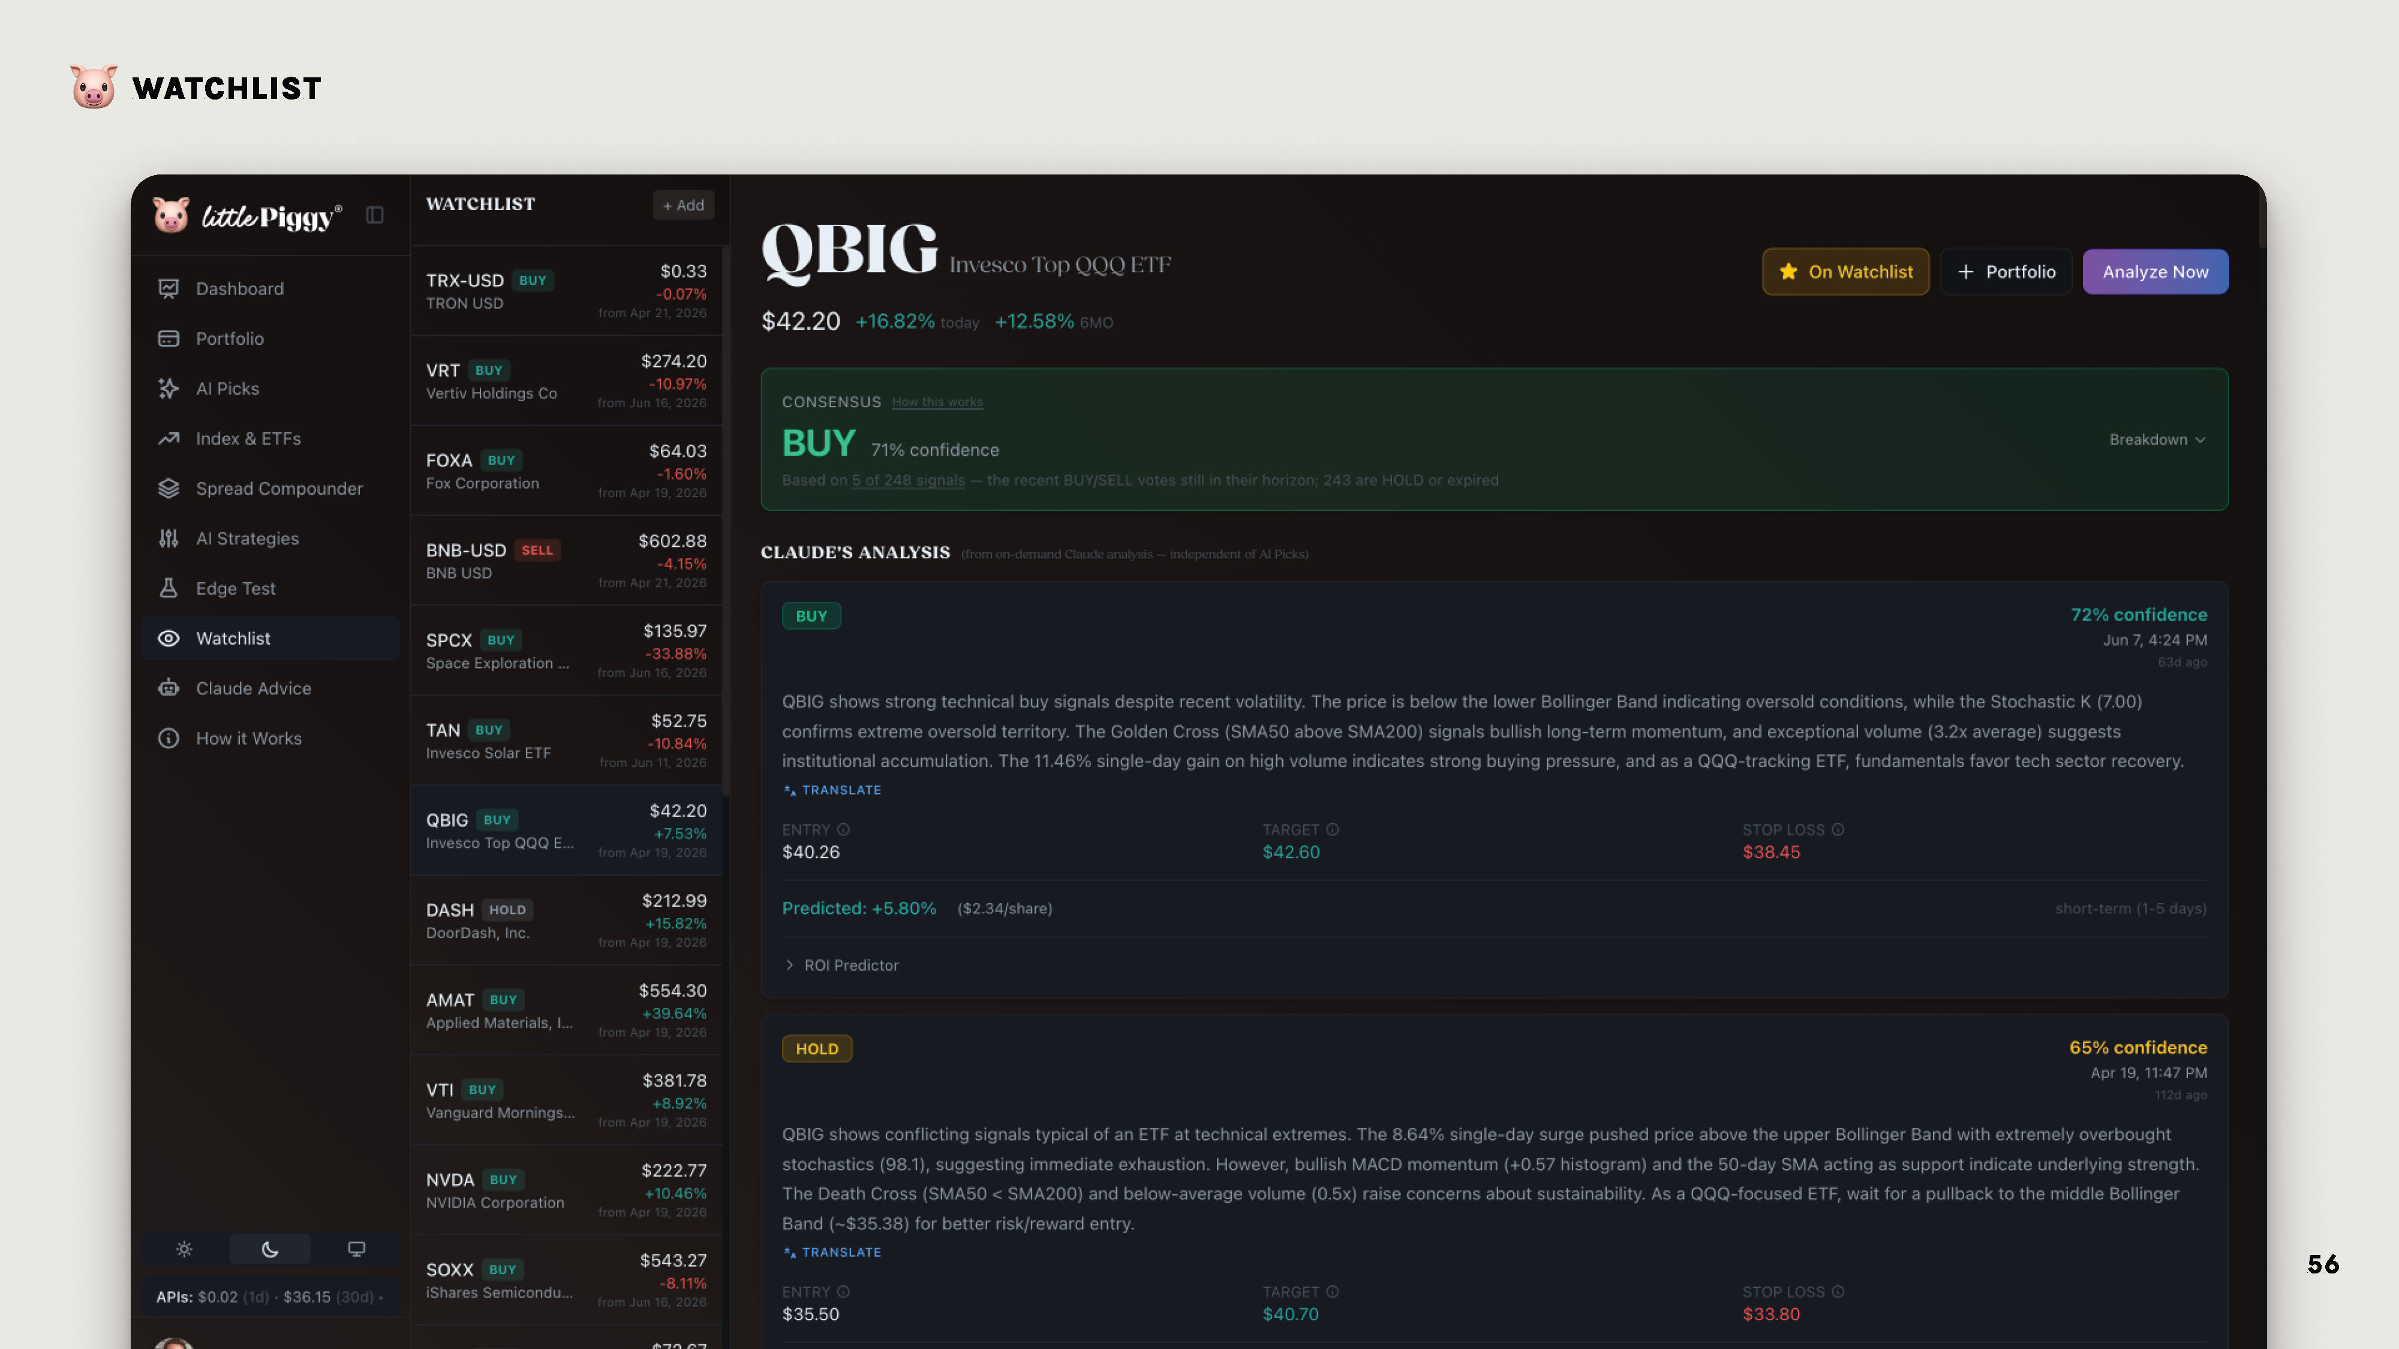Navigate to Spread Compounder
The height and width of the screenshot is (1349, 2399).
pos(270,489)
